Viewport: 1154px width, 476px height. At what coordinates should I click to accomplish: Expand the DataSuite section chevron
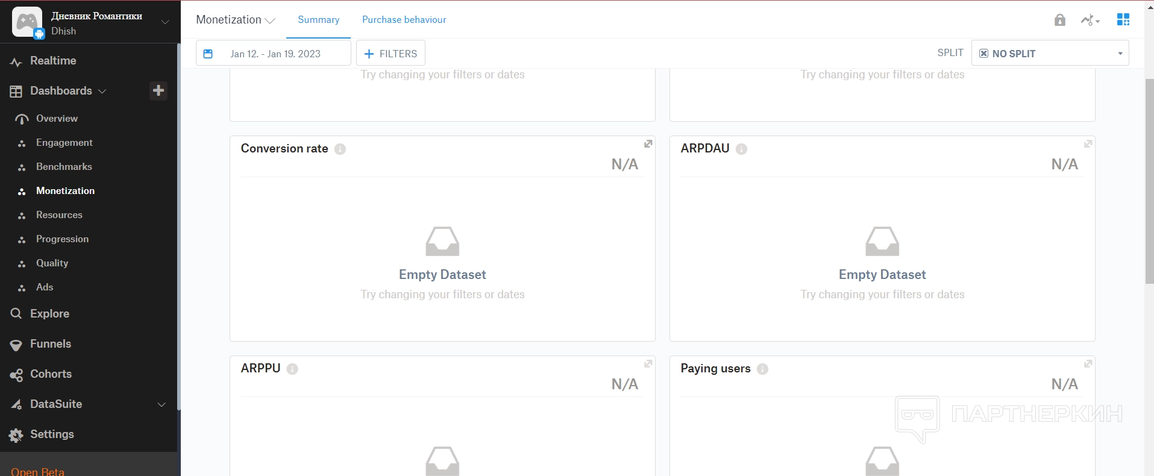161,404
